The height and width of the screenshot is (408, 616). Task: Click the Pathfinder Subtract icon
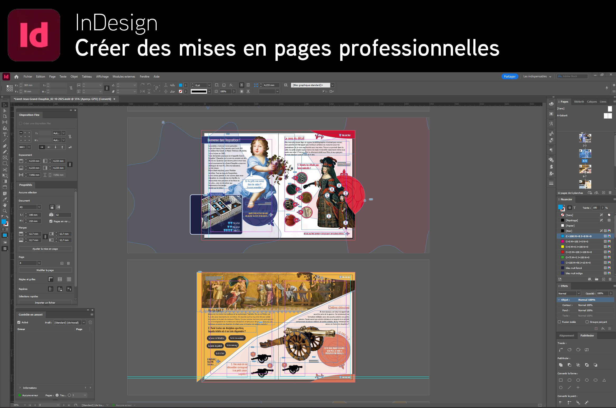(x=570, y=365)
